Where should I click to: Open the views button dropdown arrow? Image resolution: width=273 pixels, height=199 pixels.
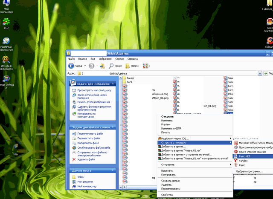149,66
